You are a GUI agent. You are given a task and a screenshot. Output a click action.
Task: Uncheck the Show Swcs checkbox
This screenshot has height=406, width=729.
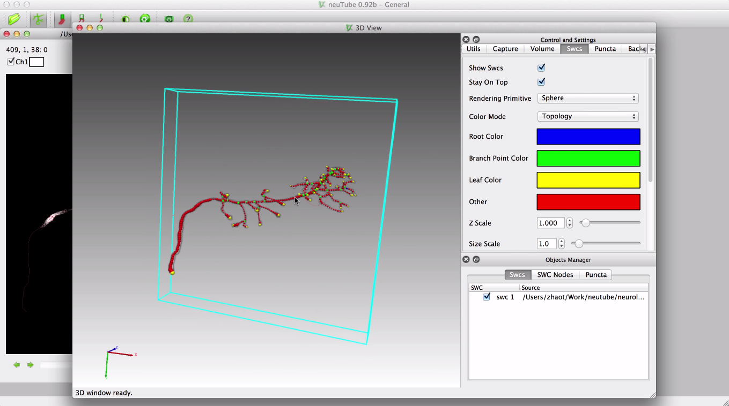coord(541,68)
